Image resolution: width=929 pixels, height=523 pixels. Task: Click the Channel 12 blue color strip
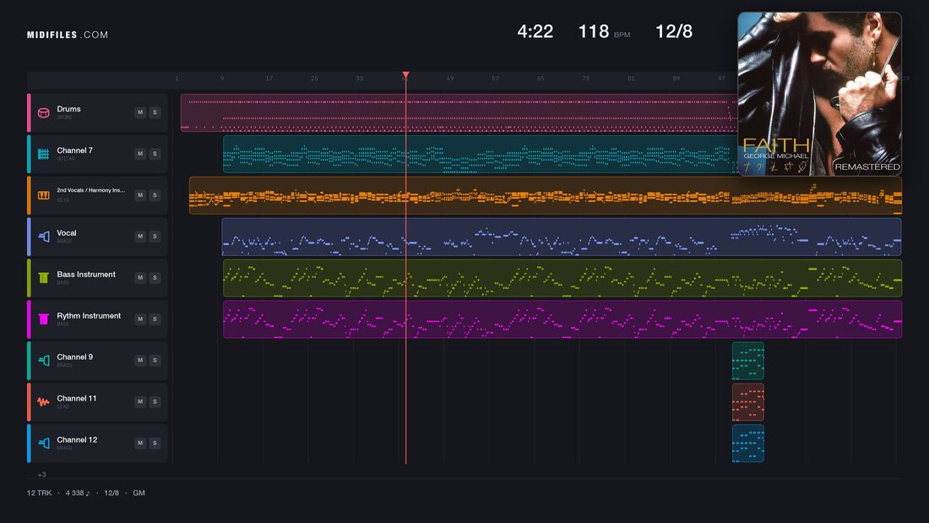[x=29, y=443]
